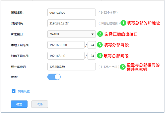Viewport: 165px width, 113px height.
Task: Click the dropdown arrow on the WAN1 selector
Action: pos(92,34)
